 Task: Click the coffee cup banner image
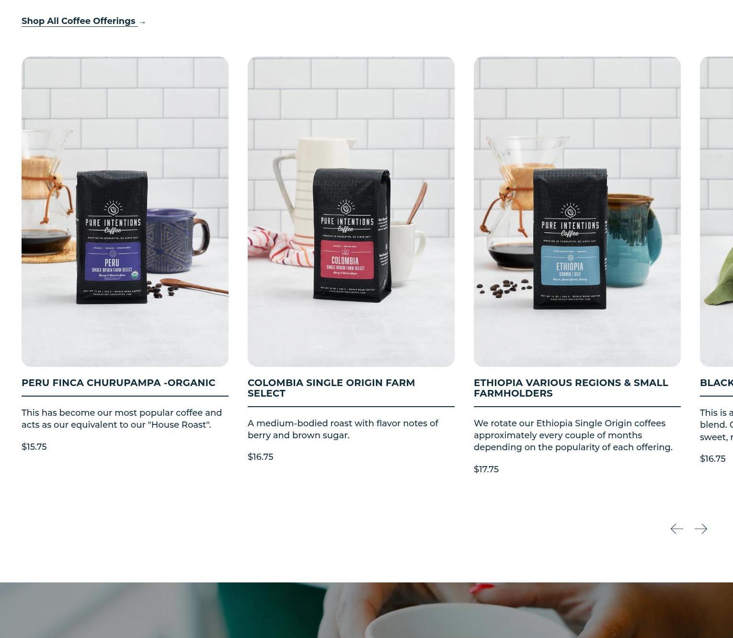pos(366,610)
